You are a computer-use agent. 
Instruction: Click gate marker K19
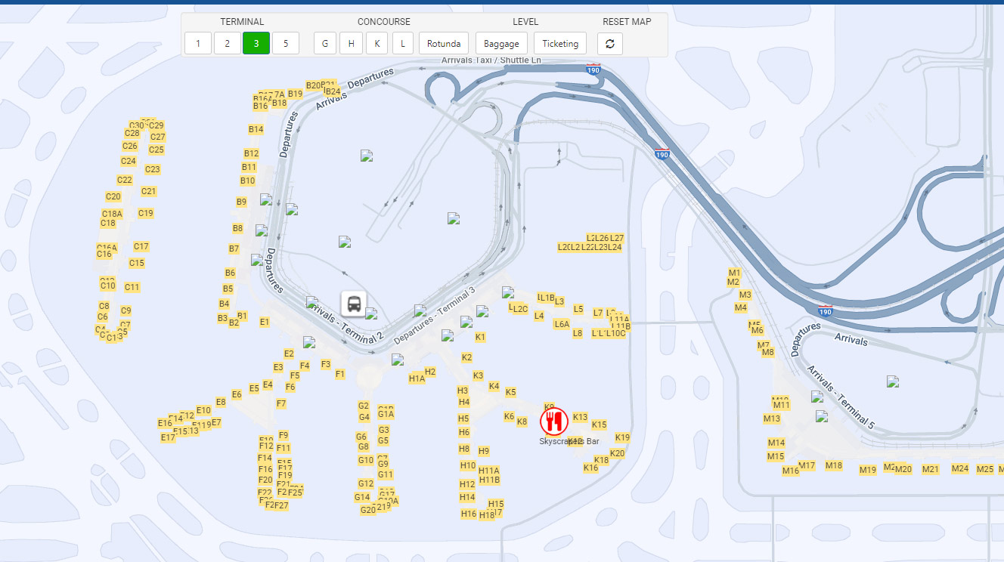tap(622, 437)
